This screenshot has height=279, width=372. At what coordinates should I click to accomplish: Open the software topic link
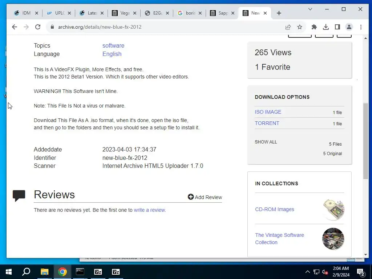(x=113, y=45)
